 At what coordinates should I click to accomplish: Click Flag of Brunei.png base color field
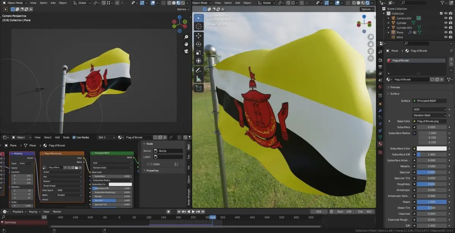pos(430,121)
